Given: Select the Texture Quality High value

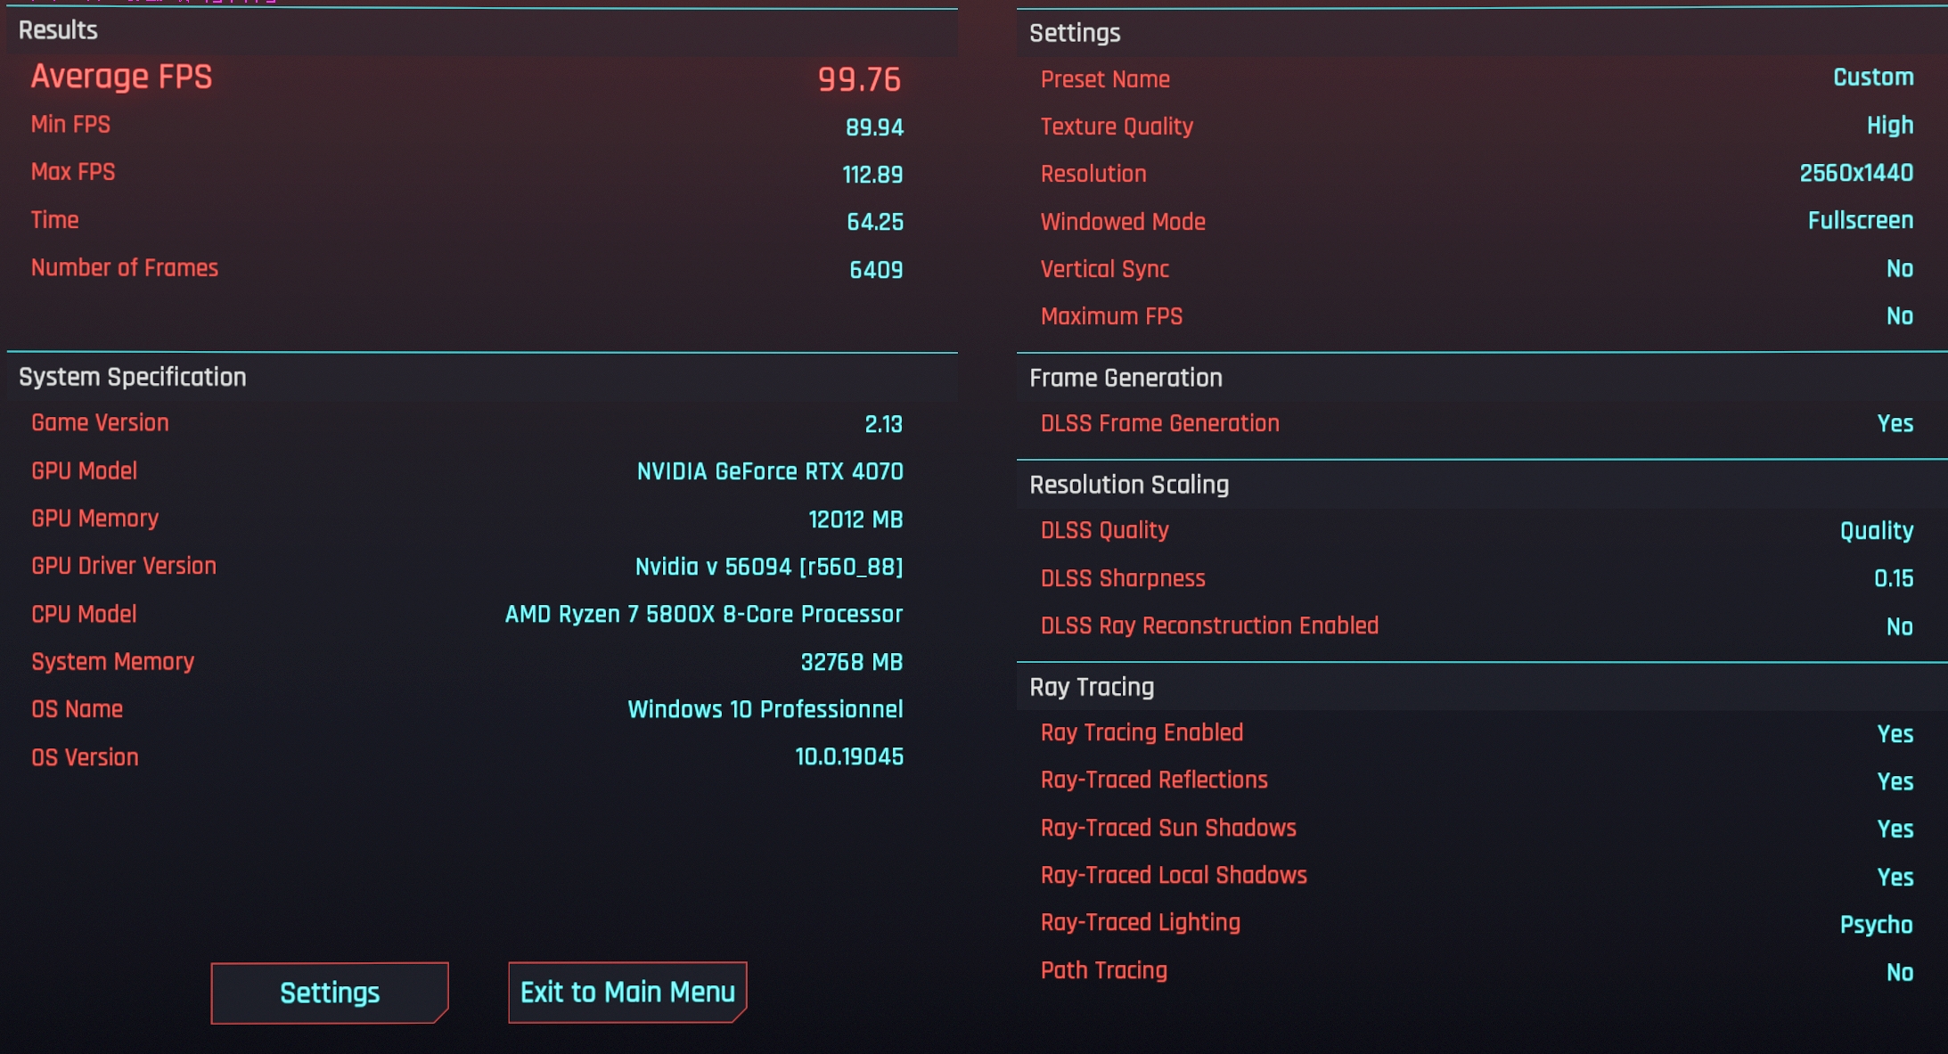Looking at the screenshot, I should (x=1889, y=126).
